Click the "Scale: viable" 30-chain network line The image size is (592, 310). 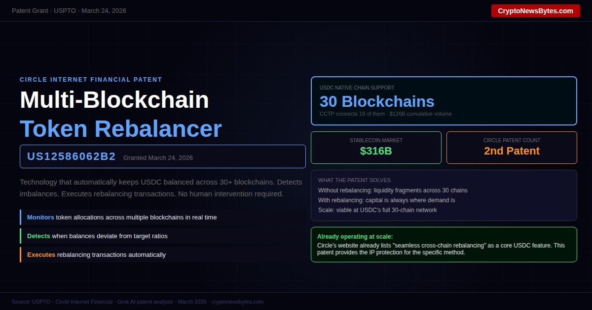coord(377,210)
